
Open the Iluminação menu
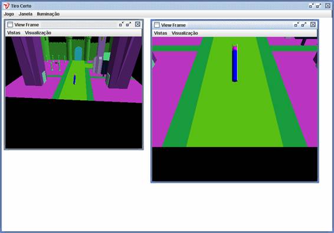point(48,14)
